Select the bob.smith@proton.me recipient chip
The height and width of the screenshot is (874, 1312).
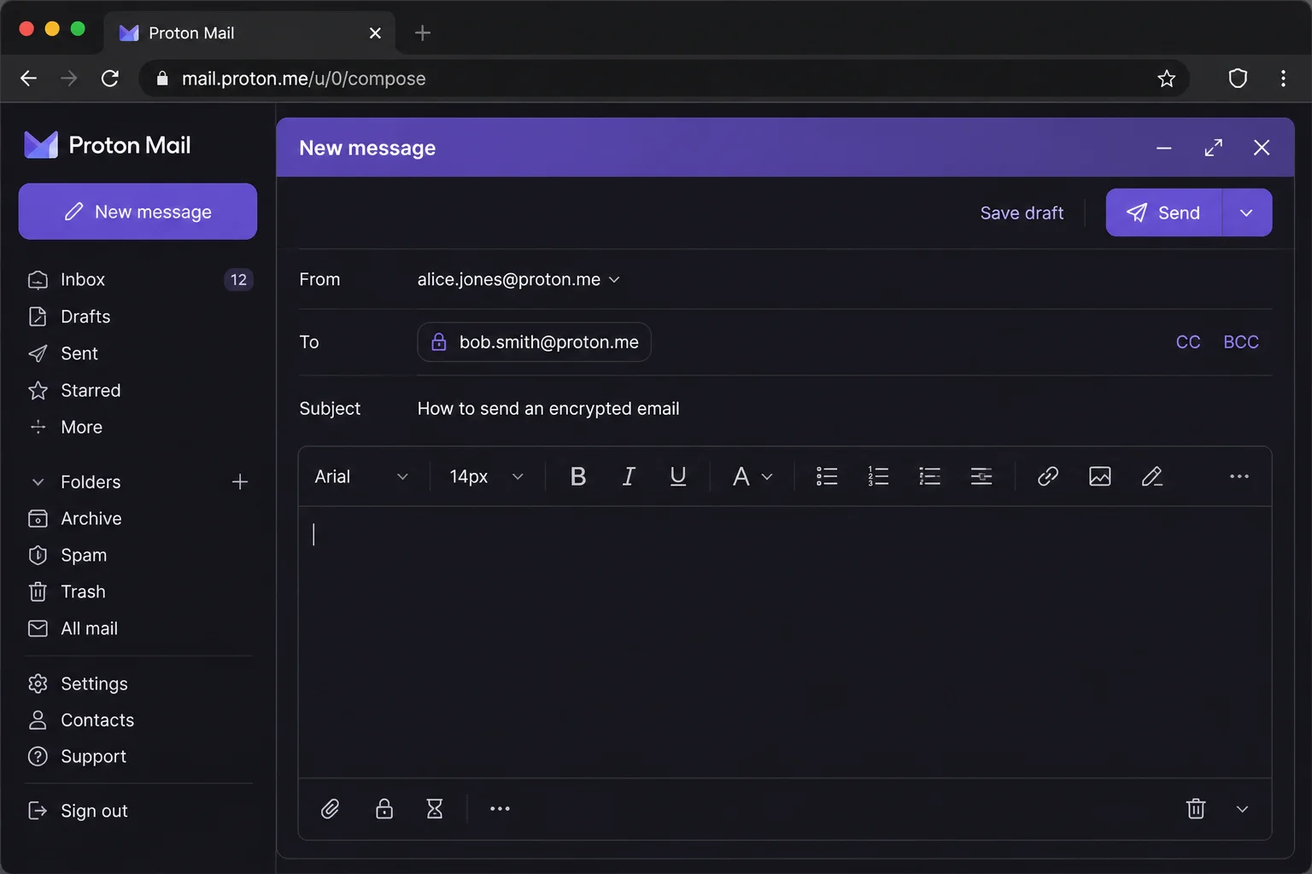click(x=534, y=342)
